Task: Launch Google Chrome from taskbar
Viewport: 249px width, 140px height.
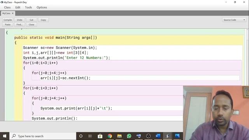Action: (110, 136)
